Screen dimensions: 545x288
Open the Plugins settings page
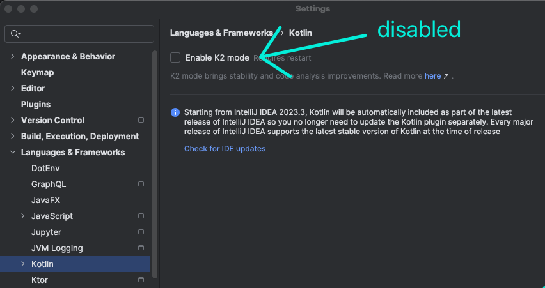(36, 104)
